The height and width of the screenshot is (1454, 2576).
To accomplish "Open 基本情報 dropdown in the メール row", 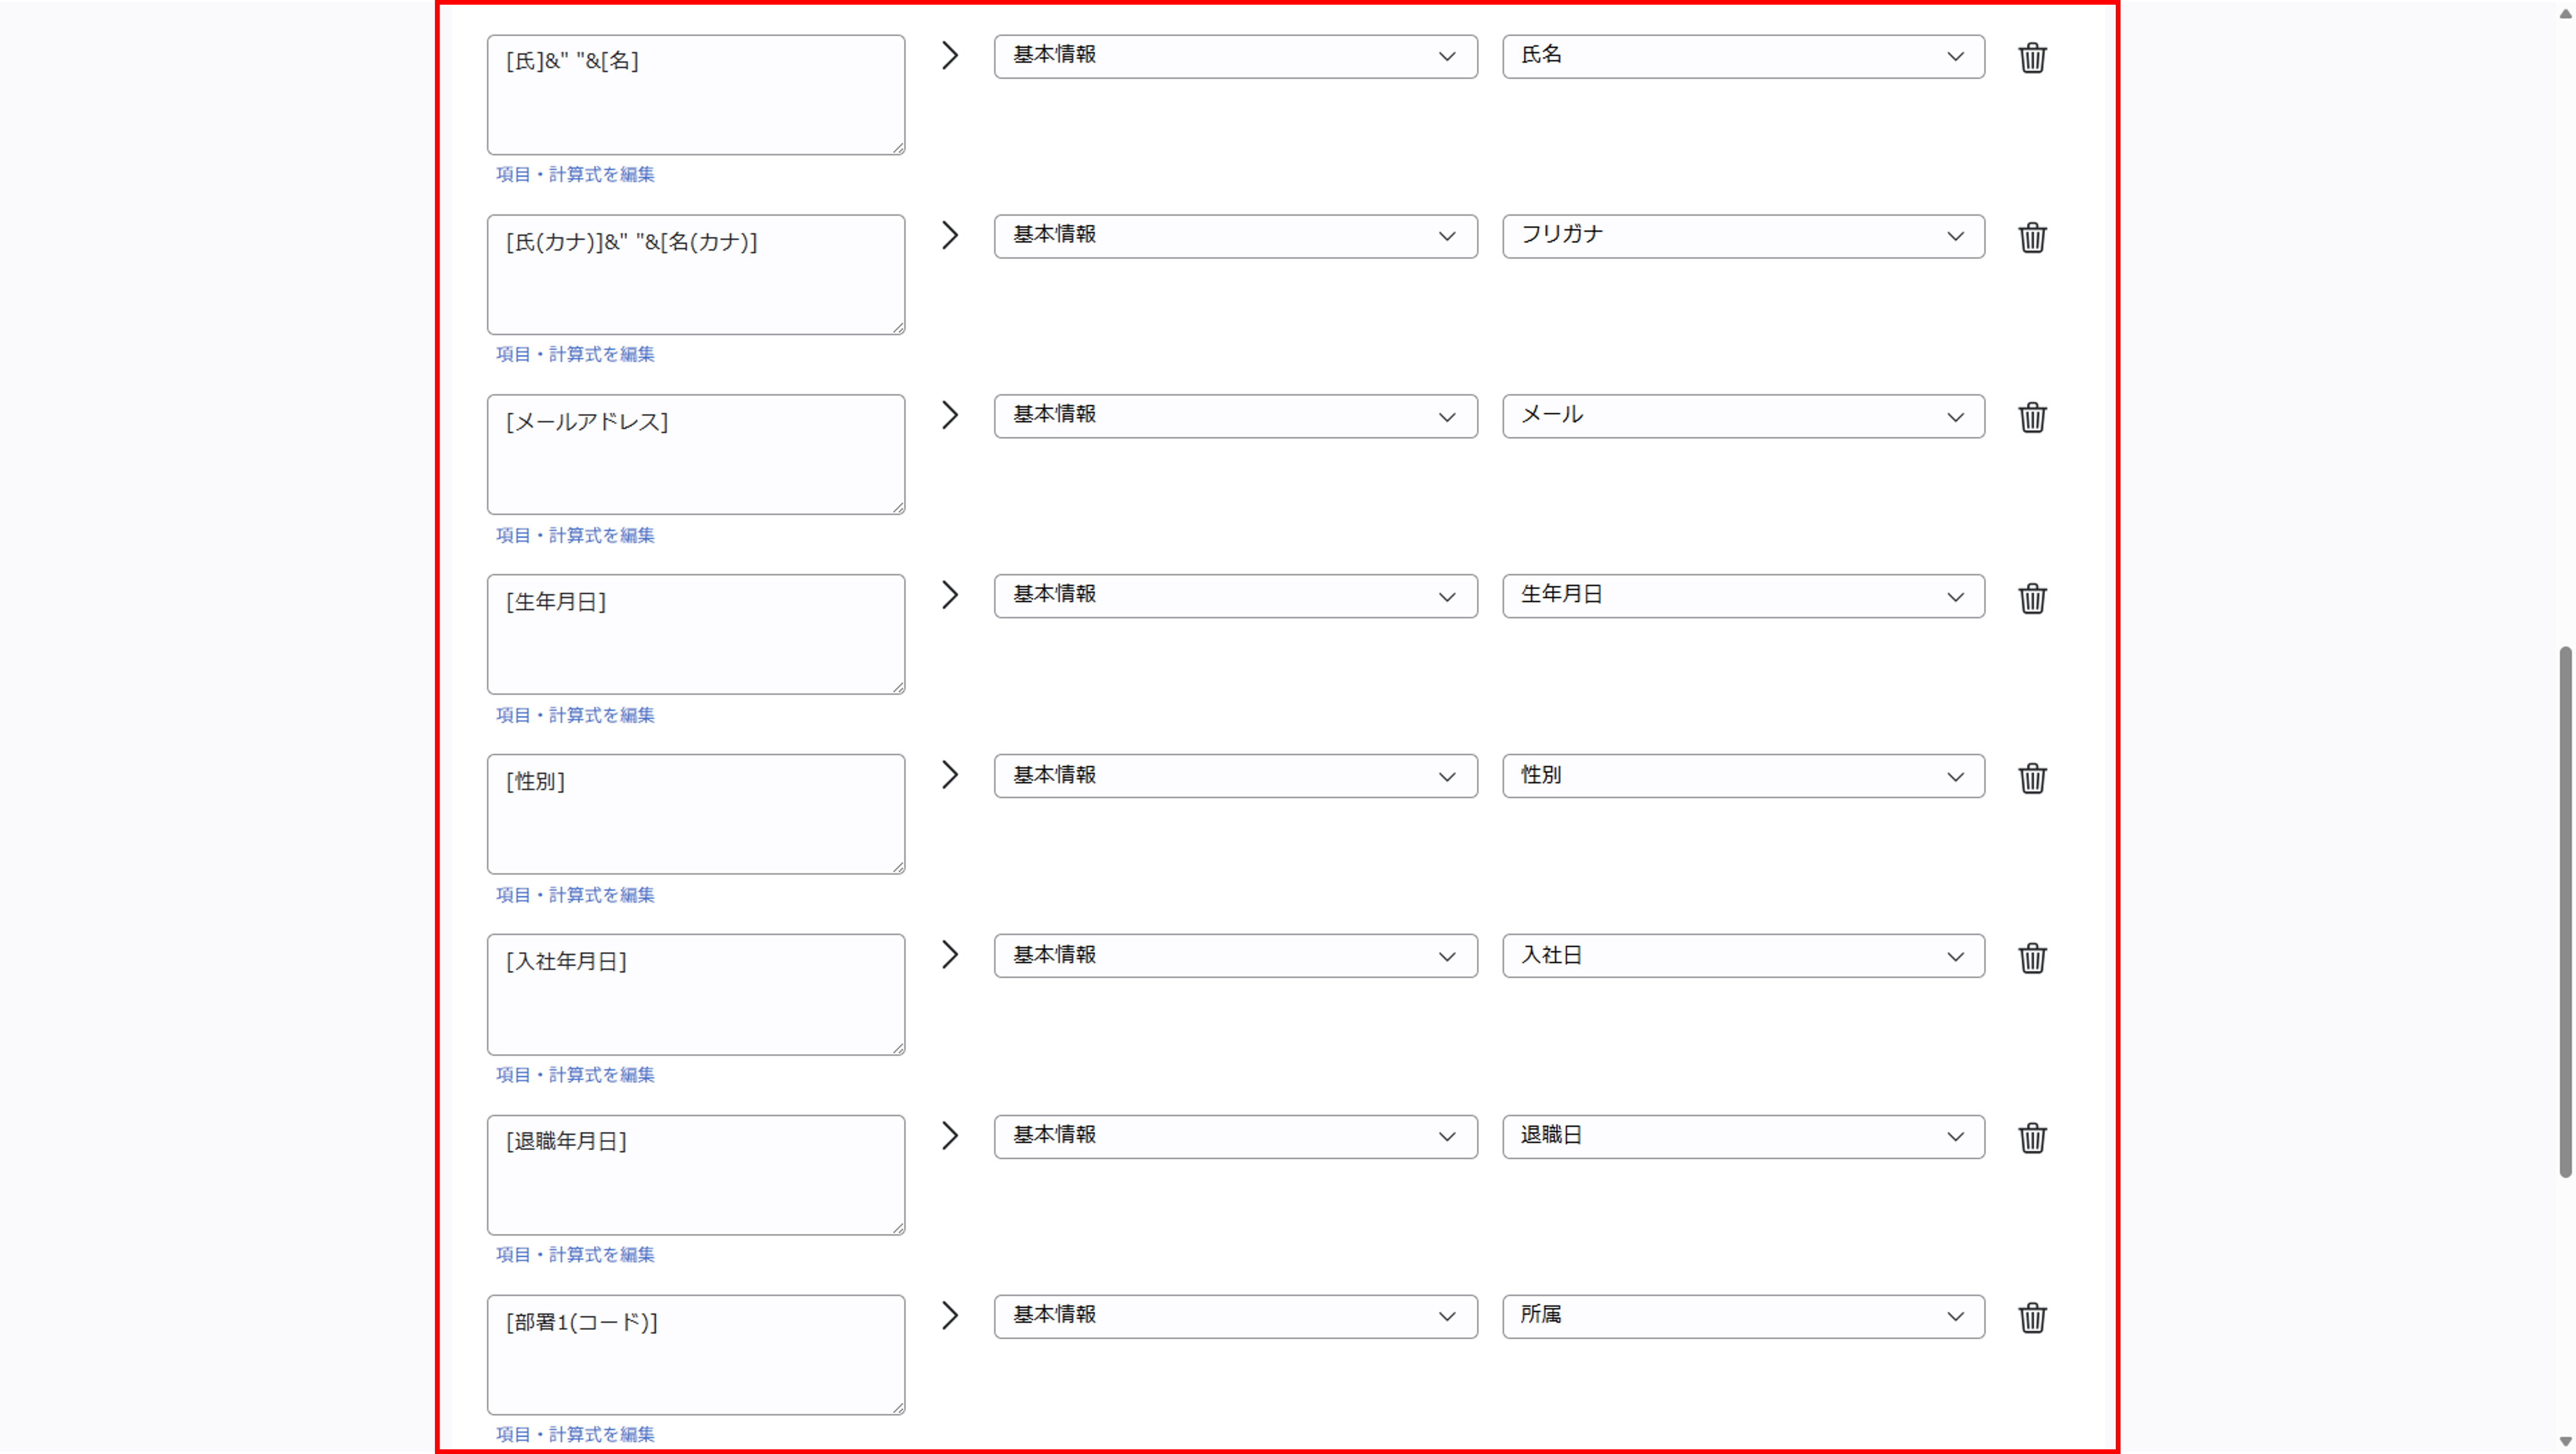I will pyautogui.click(x=1235, y=416).
